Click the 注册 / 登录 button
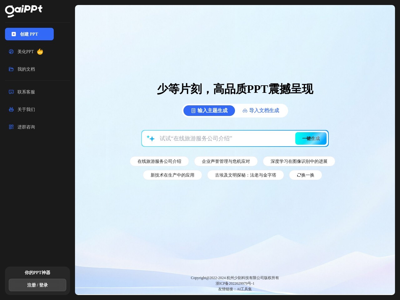 pyautogui.click(x=37, y=285)
